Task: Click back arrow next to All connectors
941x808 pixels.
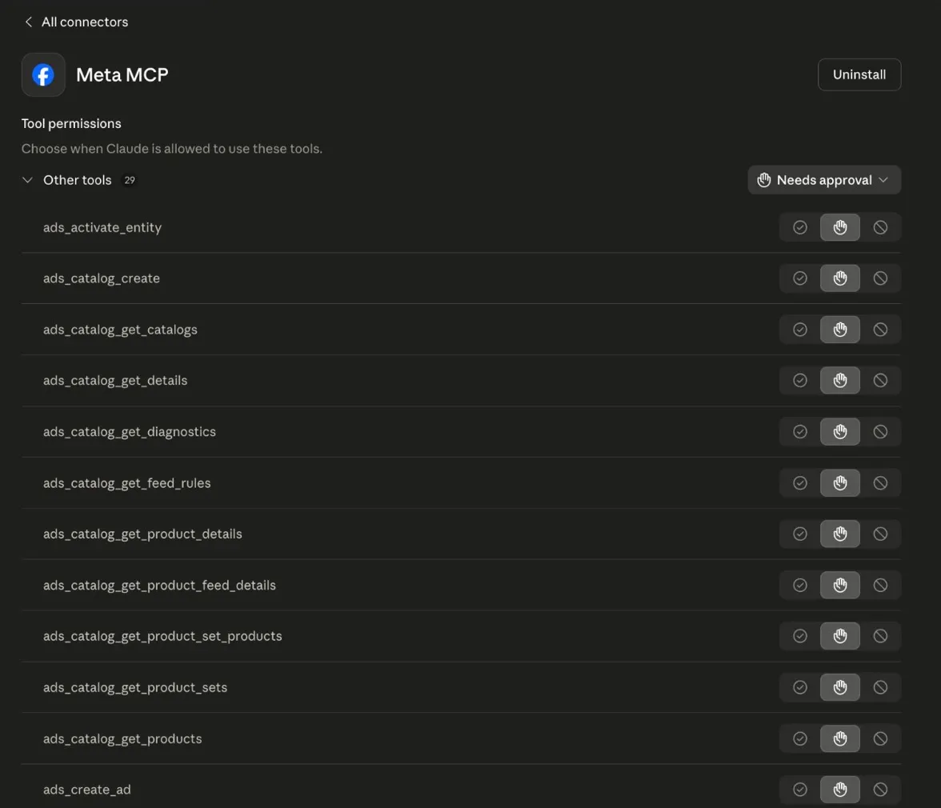Action: (29, 22)
